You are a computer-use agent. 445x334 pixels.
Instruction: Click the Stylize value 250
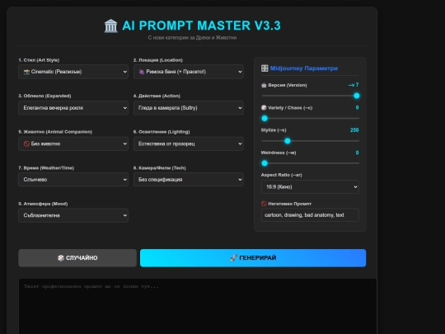tap(354, 130)
